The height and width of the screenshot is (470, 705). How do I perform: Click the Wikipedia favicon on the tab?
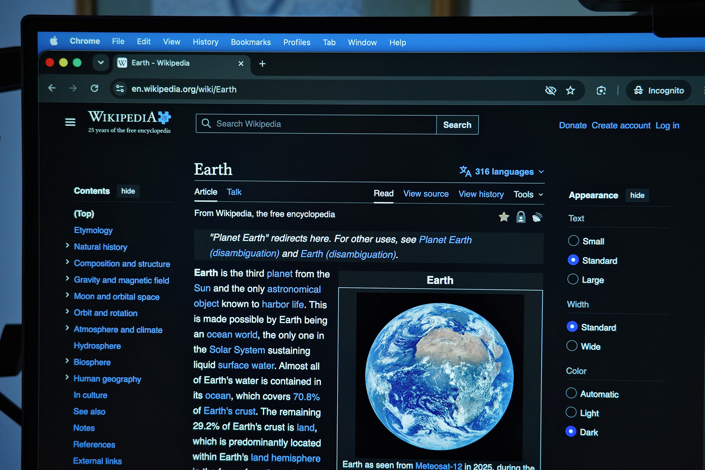click(122, 63)
